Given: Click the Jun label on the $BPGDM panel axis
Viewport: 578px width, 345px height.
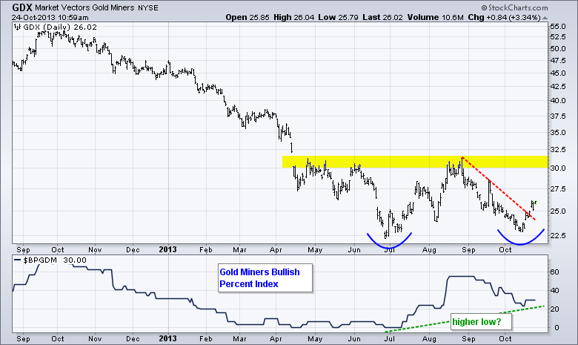Looking at the screenshot, I should 354,339.
